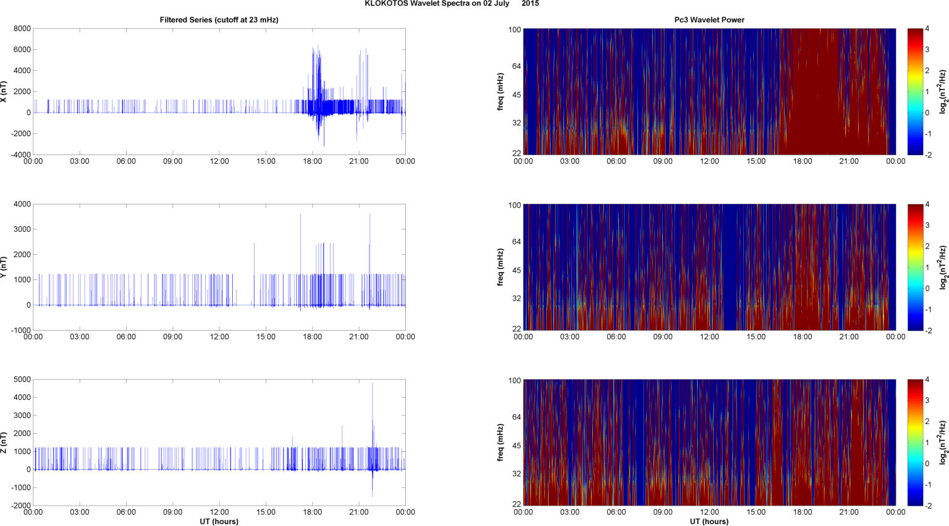The width and height of the screenshot is (949, 526).
Task: Click the 8000 tick label on X plot
Action: (22, 28)
